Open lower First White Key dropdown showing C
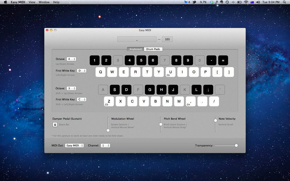The width and height of the screenshot is (290, 181). [x=82, y=100]
